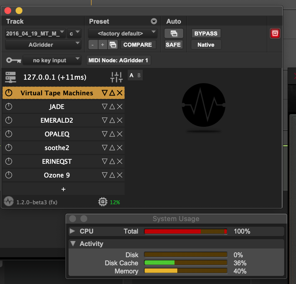Screen dimensions: 296x284
Task: Toggle power for OPALEQ plugin
Action: coord(9,134)
